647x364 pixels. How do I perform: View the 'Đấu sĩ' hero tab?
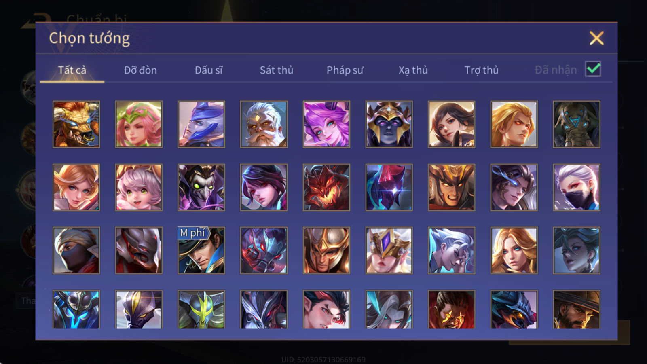pyautogui.click(x=209, y=70)
